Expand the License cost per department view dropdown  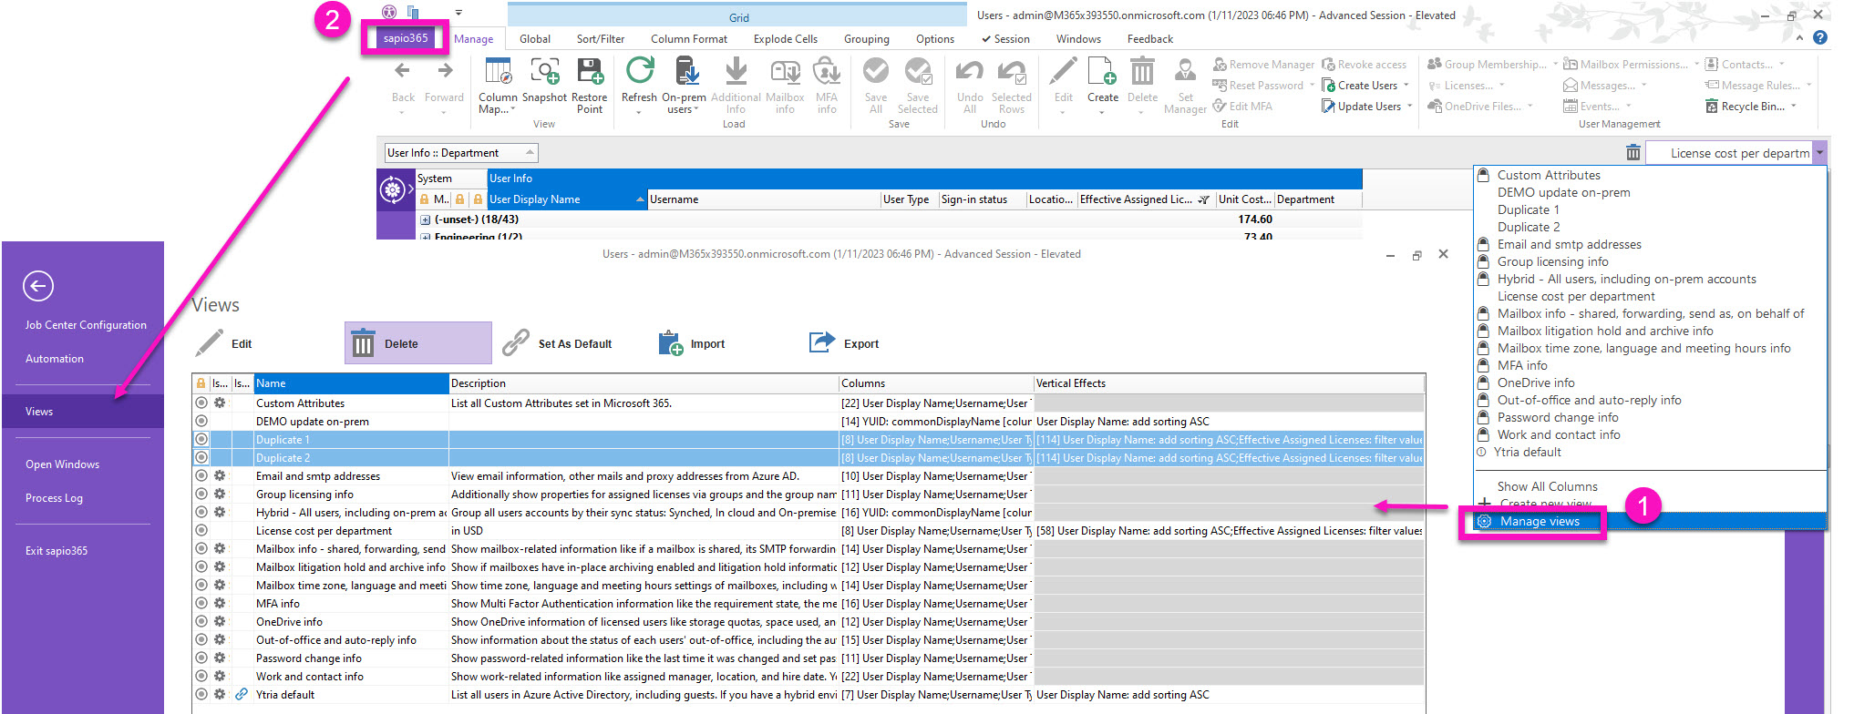tap(1819, 153)
